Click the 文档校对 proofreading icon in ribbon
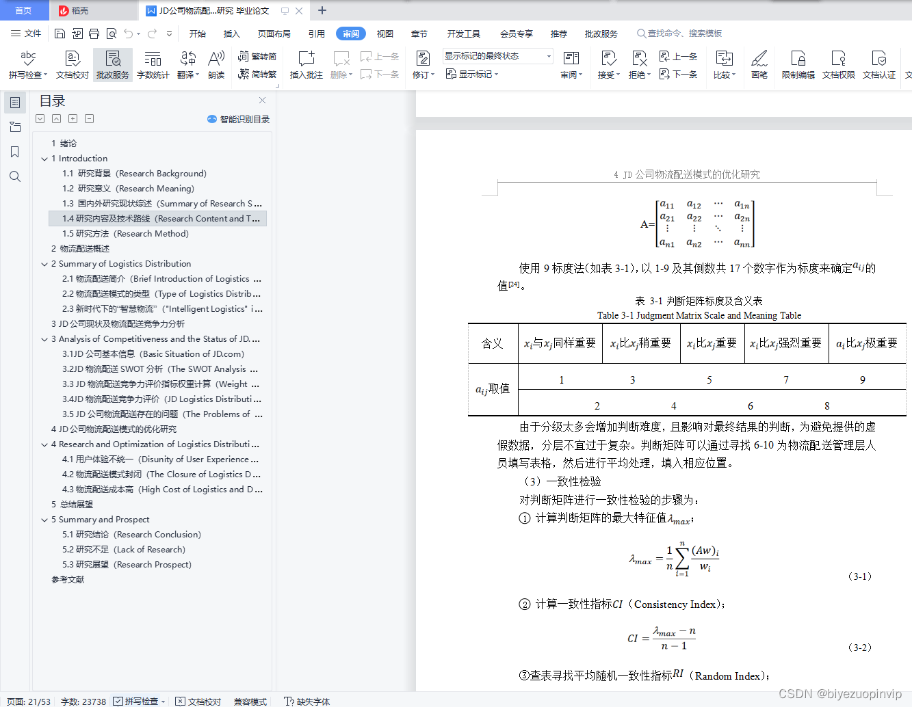 [73, 64]
